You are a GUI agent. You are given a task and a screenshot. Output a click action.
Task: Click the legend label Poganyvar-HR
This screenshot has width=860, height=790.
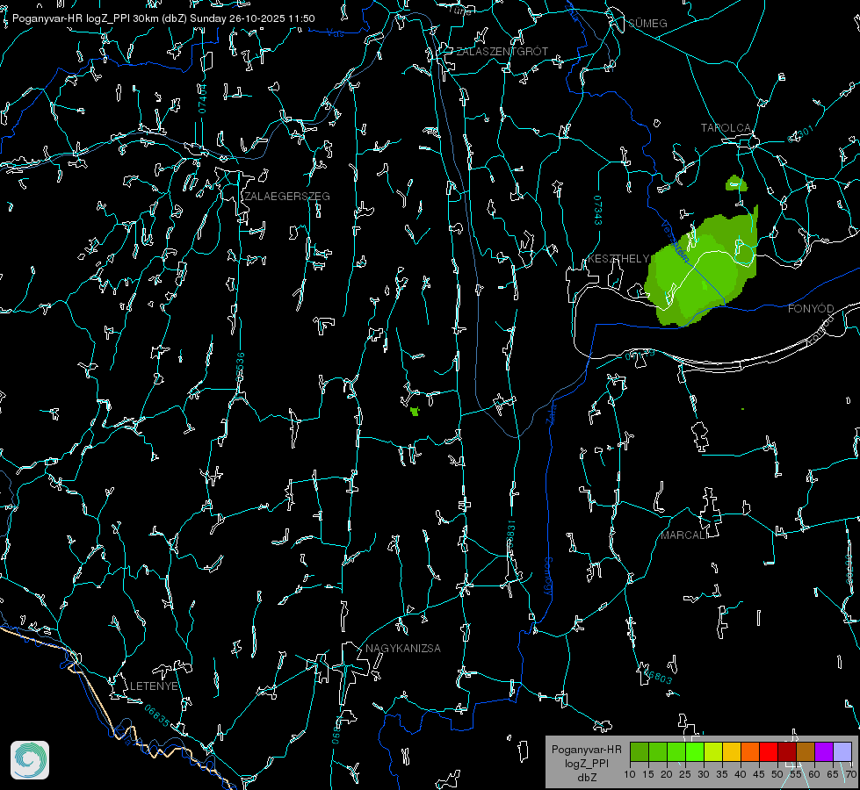586,750
